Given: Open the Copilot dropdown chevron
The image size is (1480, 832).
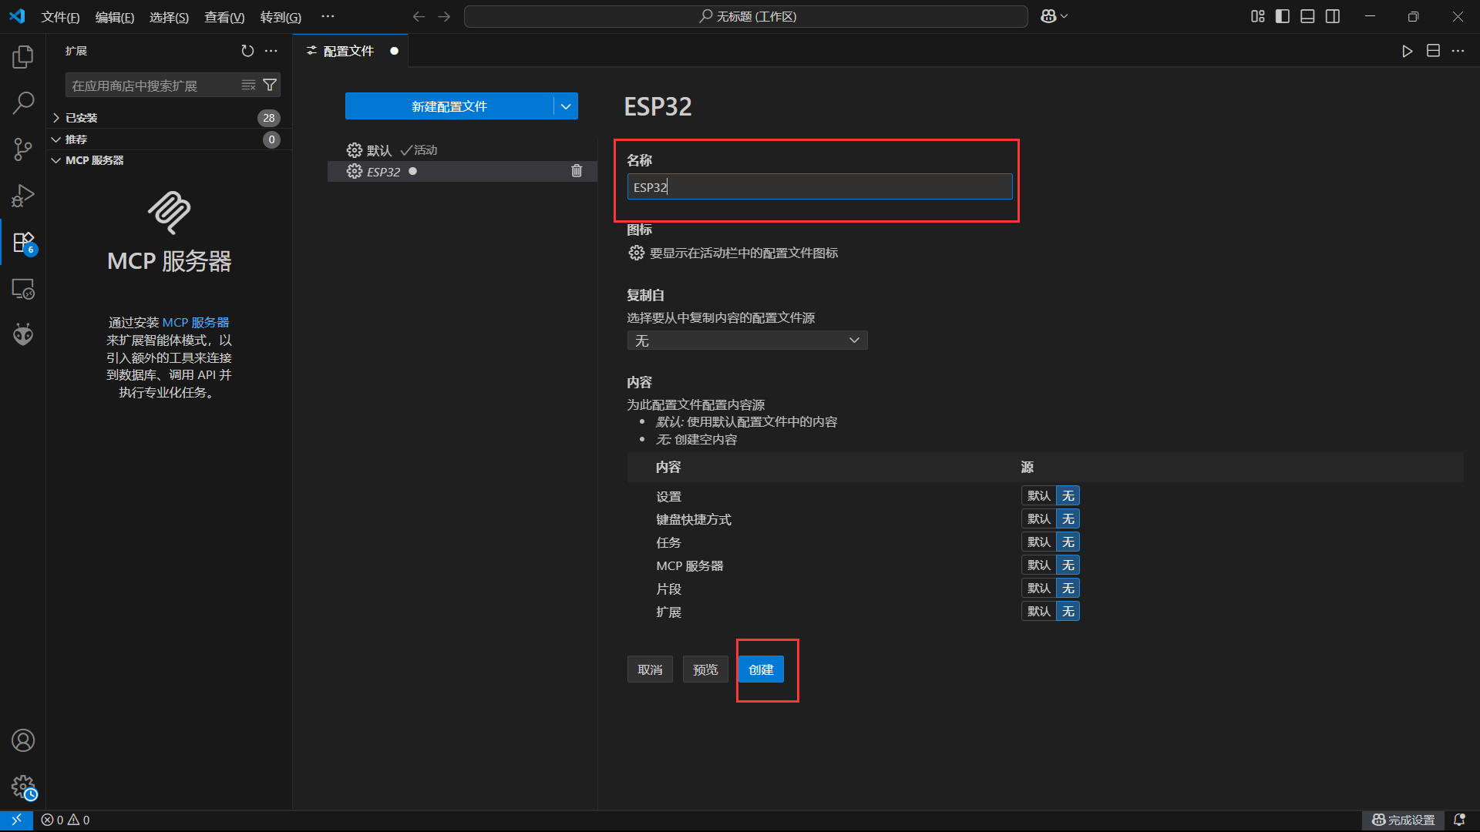Looking at the screenshot, I should 1065,16.
